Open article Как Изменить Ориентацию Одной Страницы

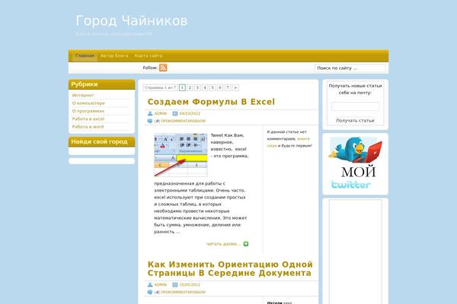click(230, 268)
